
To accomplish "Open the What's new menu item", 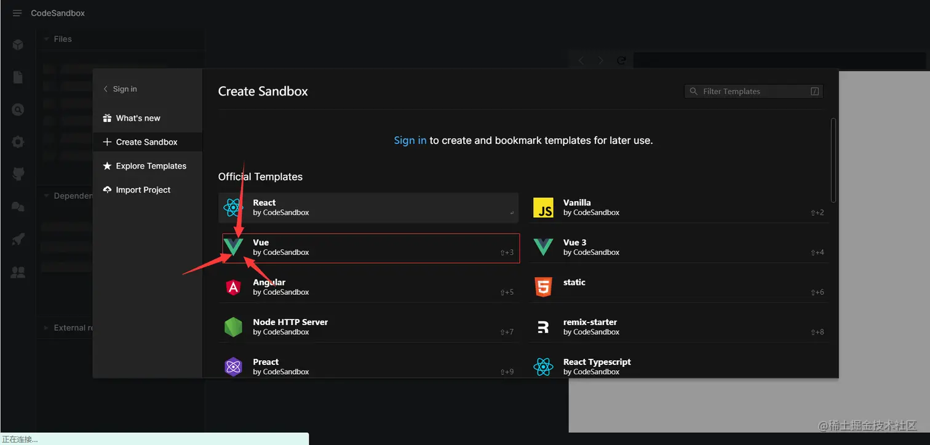I will [x=138, y=118].
